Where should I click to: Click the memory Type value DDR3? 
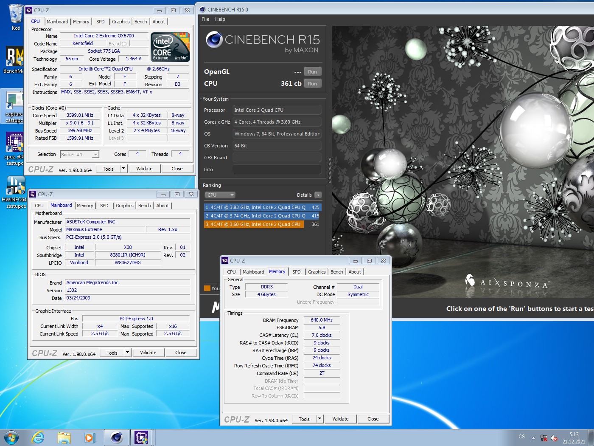click(266, 287)
